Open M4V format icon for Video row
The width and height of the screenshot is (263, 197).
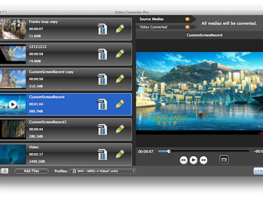pos(102,155)
